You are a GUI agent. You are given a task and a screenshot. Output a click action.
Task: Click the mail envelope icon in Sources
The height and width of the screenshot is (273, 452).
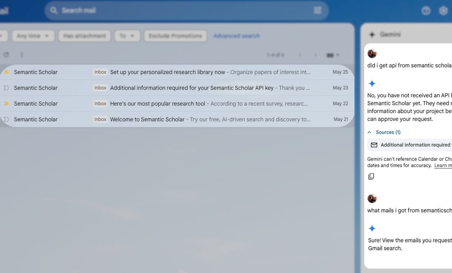click(374, 145)
